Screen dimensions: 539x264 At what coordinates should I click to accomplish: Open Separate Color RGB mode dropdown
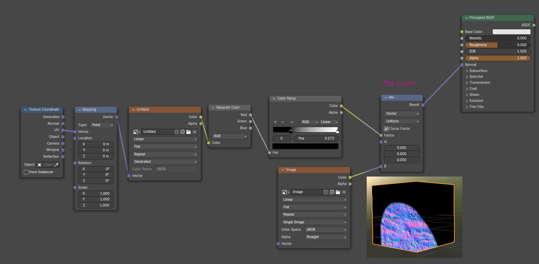point(230,136)
